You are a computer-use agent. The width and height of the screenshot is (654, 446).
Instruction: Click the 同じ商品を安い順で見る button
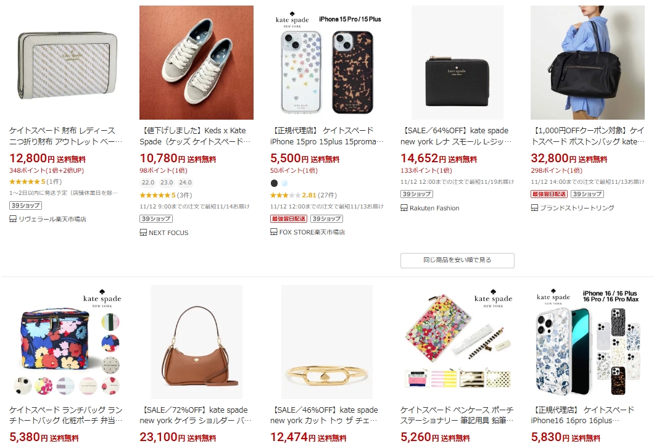(x=457, y=260)
